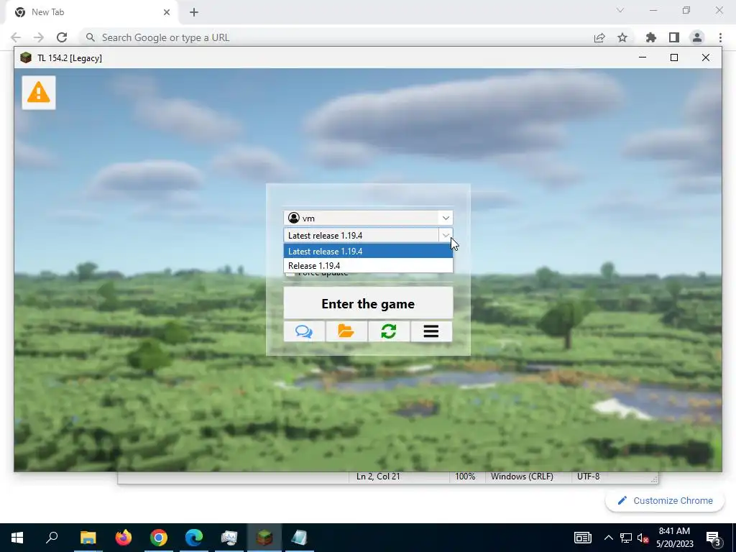Click the keyboard/news icon in system tray
The image size is (736, 552).
pyautogui.click(x=582, y=538)
